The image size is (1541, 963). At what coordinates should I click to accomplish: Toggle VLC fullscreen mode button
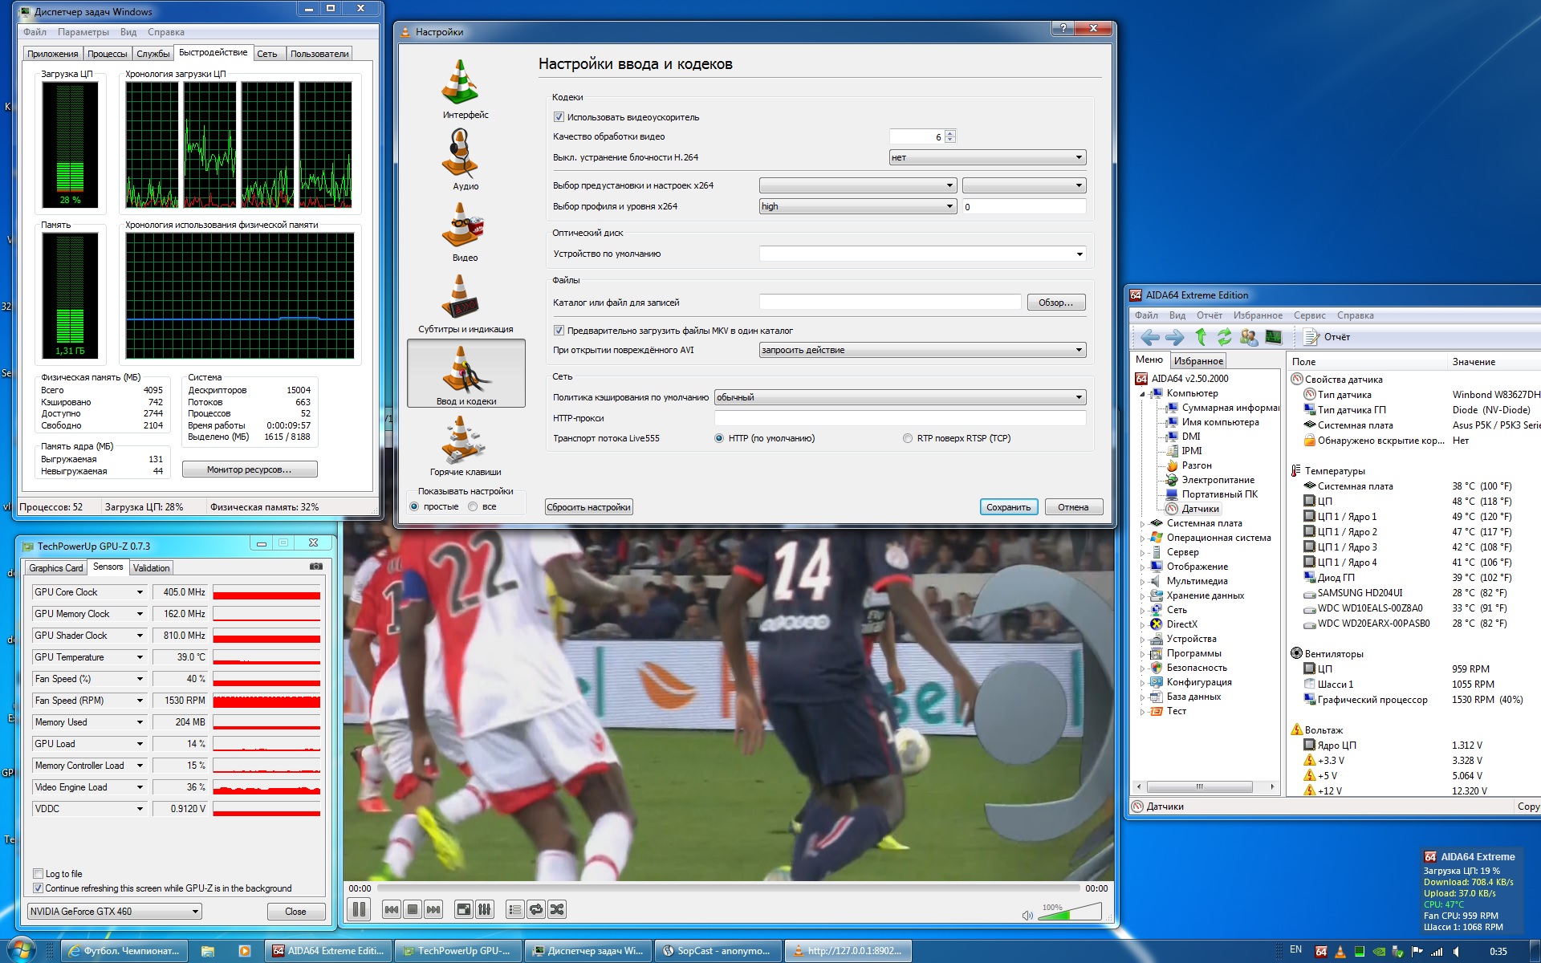click(463, 909)
